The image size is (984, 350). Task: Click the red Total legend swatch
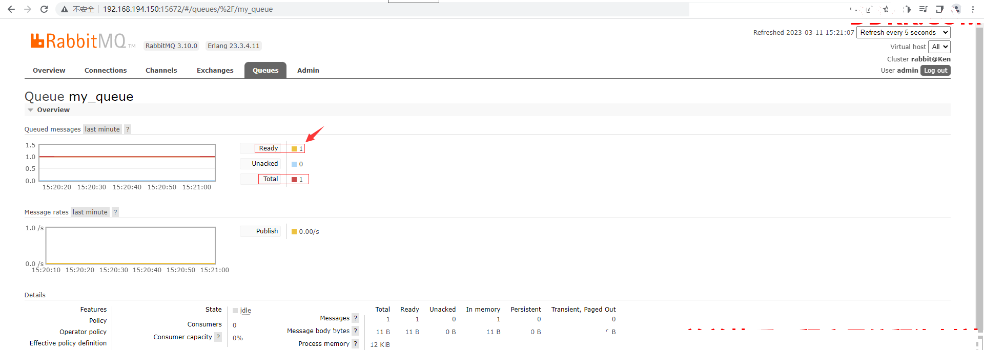click(294, 180)
